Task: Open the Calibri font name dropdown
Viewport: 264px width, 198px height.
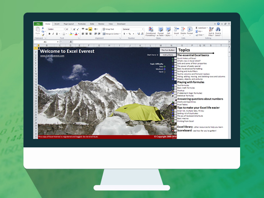Action: click(64, 29)
